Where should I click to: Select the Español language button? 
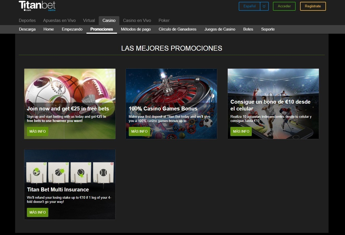pyautogui.click(x=249, y=6)
